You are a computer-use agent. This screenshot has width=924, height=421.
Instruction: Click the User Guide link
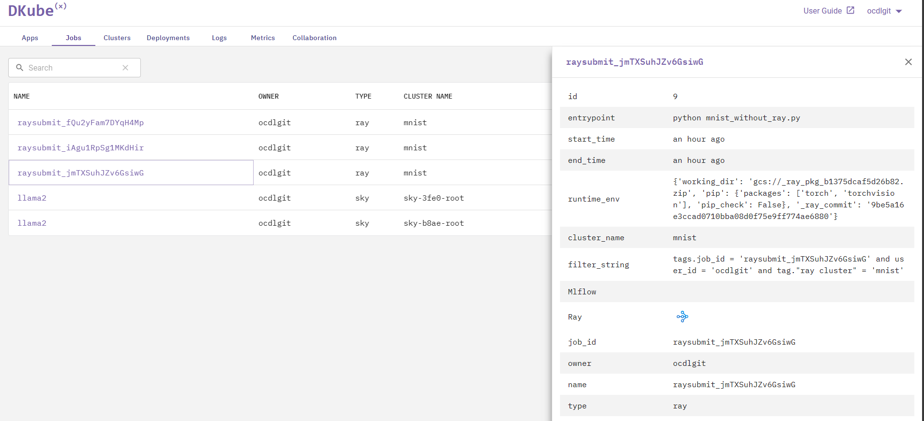[822, 11]
